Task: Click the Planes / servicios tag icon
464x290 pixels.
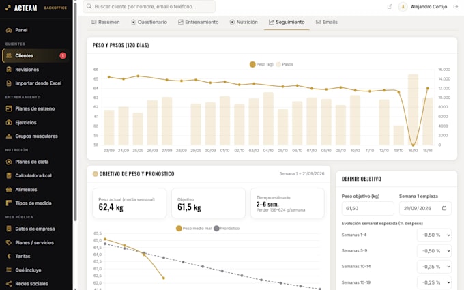Action: click(9, 242)
